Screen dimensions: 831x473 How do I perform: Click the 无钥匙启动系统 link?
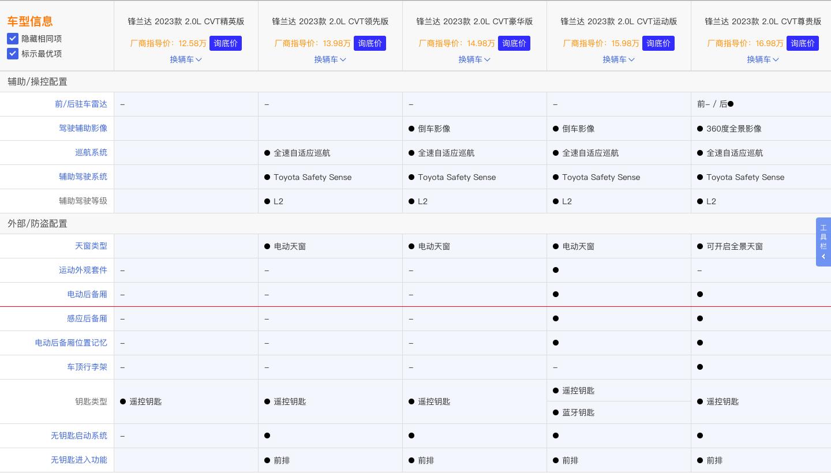click(79, 436)
